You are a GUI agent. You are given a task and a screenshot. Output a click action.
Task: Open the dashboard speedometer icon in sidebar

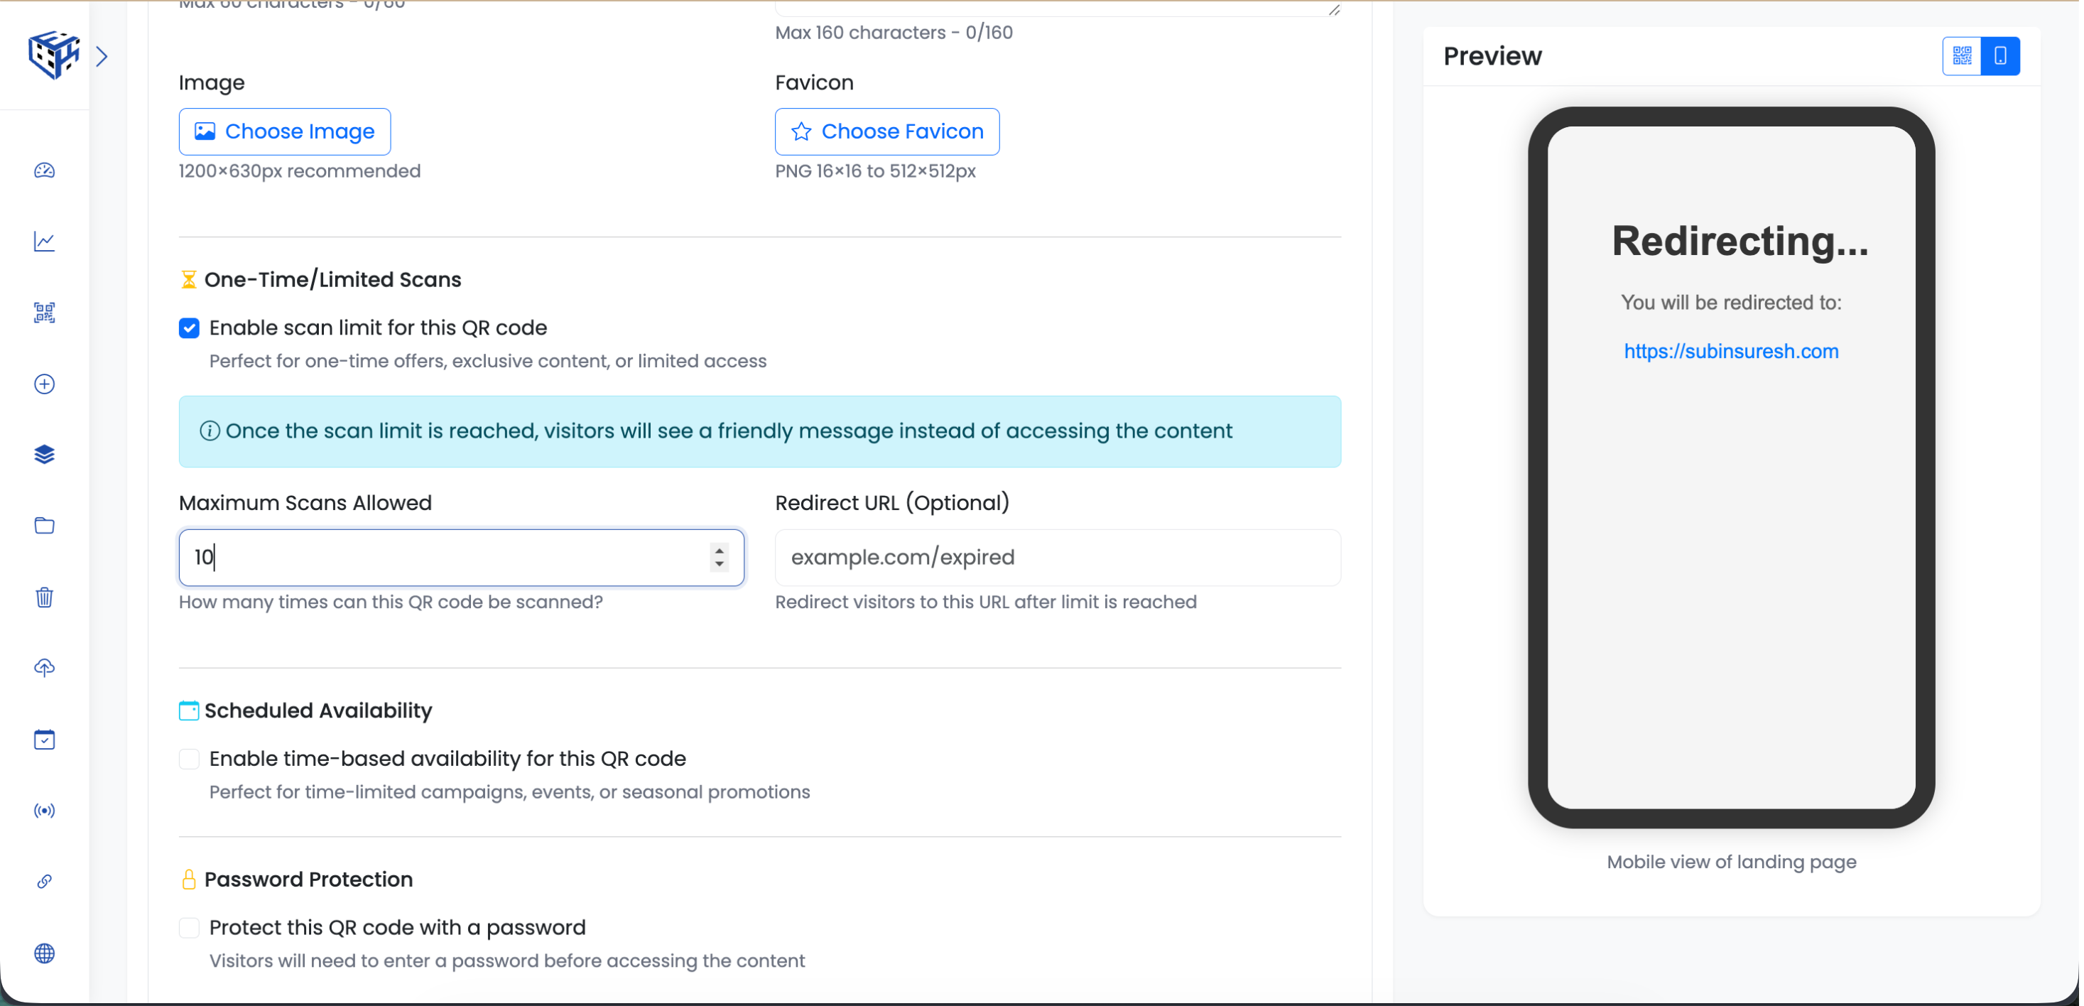click(45, 171)
